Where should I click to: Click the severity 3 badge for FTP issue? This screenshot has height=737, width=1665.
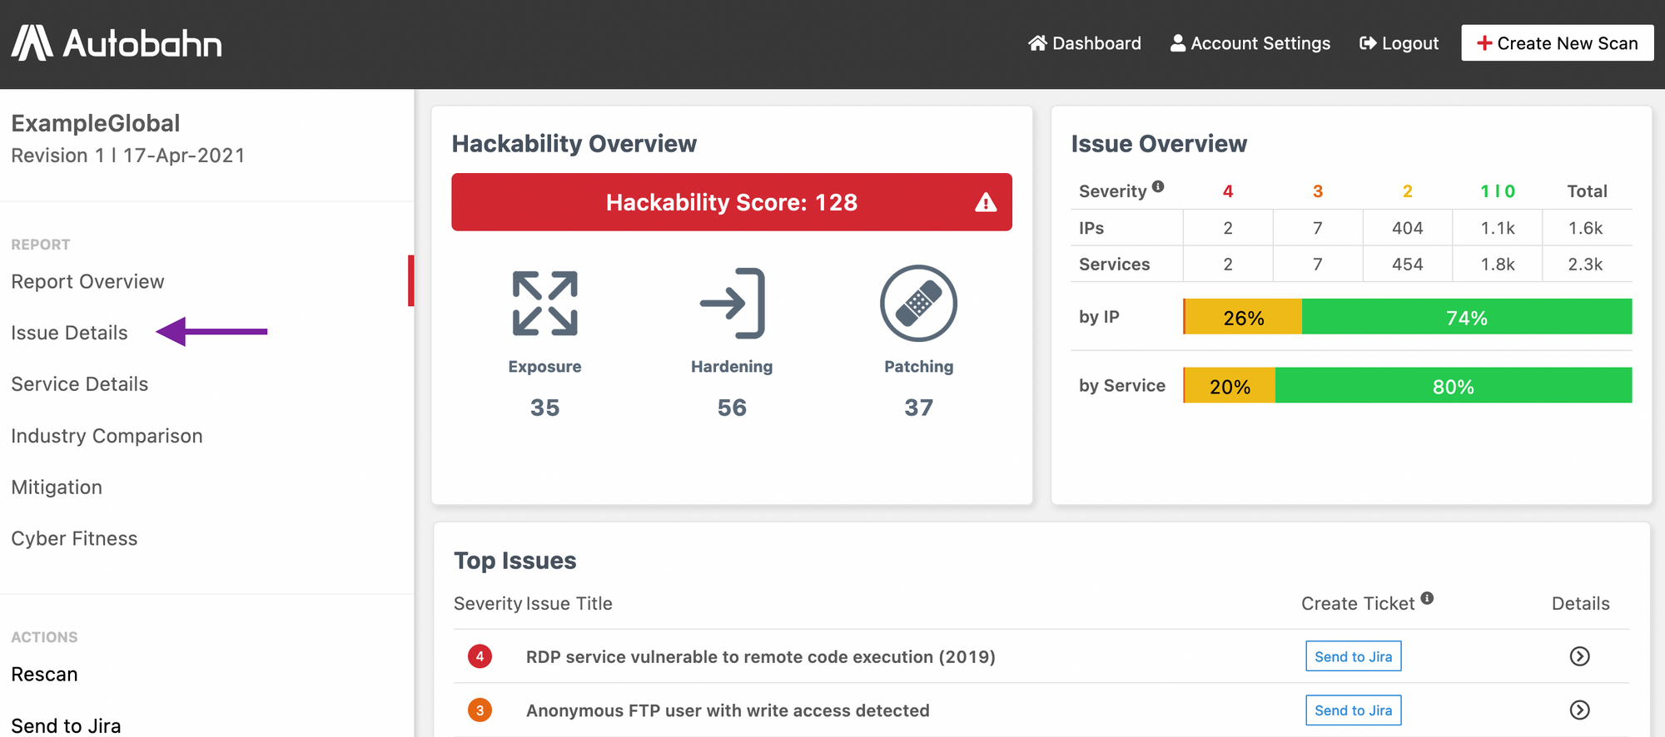pyautogui.click(x=480, y=710)
